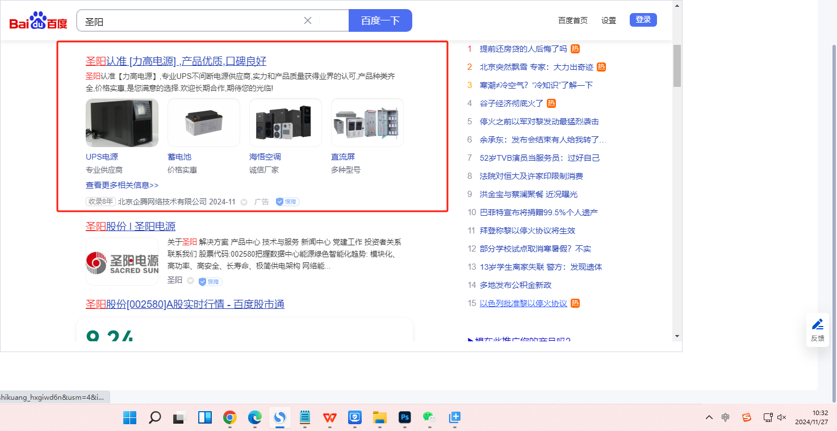Toggle Chinese input mode indicator 中
The image size is (837, 431).
tap(726, 418)
